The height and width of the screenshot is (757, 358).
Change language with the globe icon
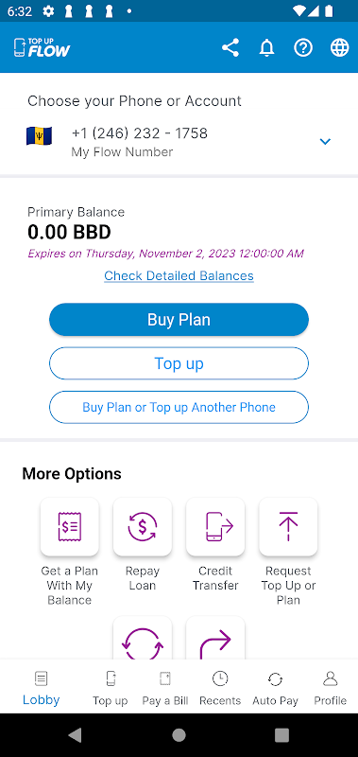pos(339,48)
